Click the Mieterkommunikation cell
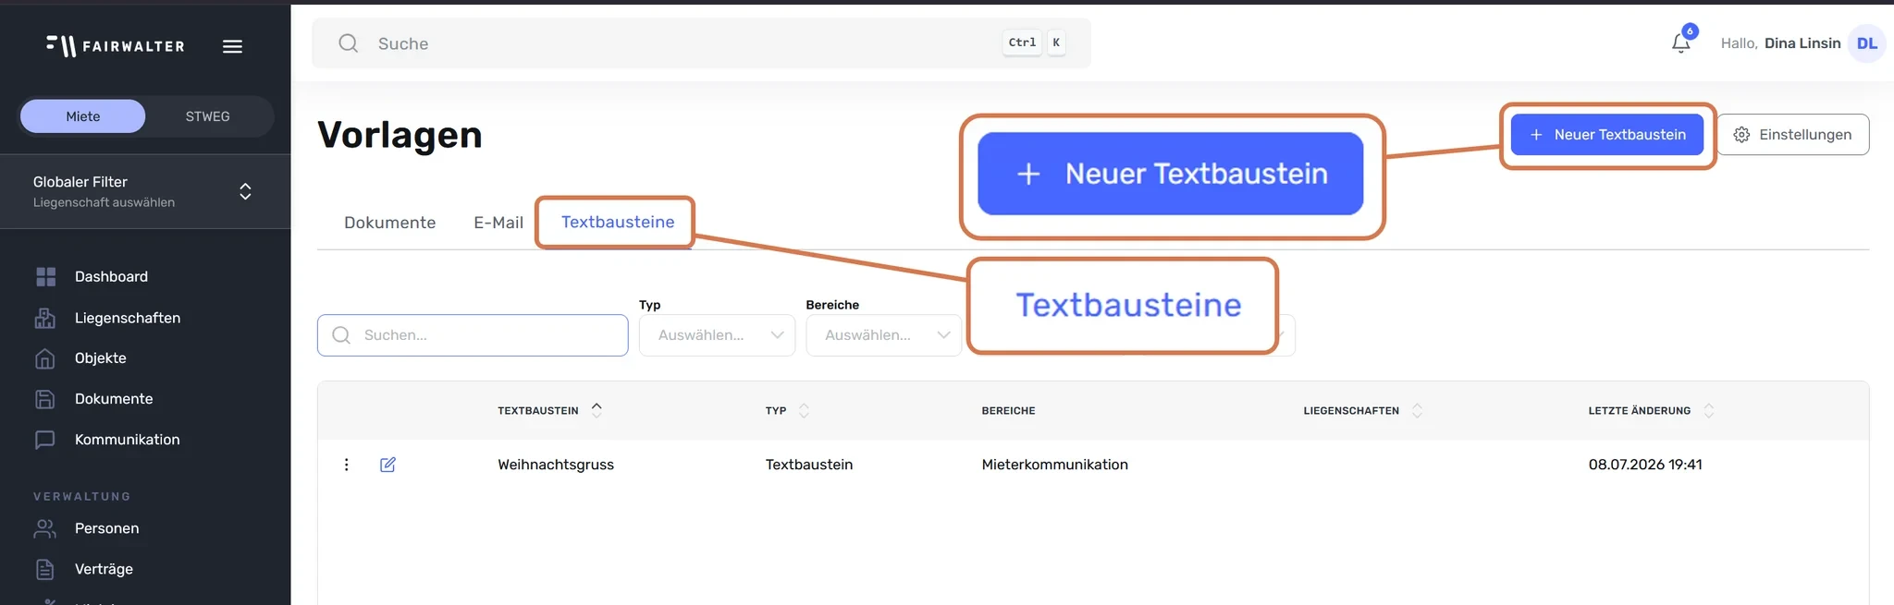 tap(1054, 465)
